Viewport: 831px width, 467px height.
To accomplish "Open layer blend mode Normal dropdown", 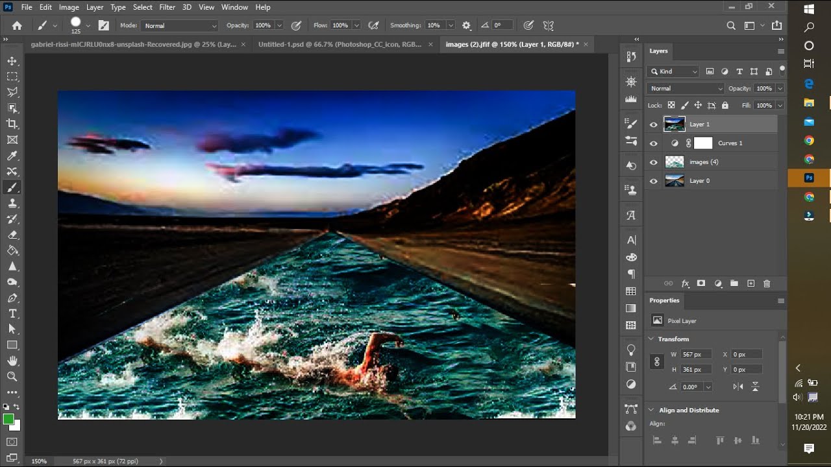I will click(x=686, y=88).
